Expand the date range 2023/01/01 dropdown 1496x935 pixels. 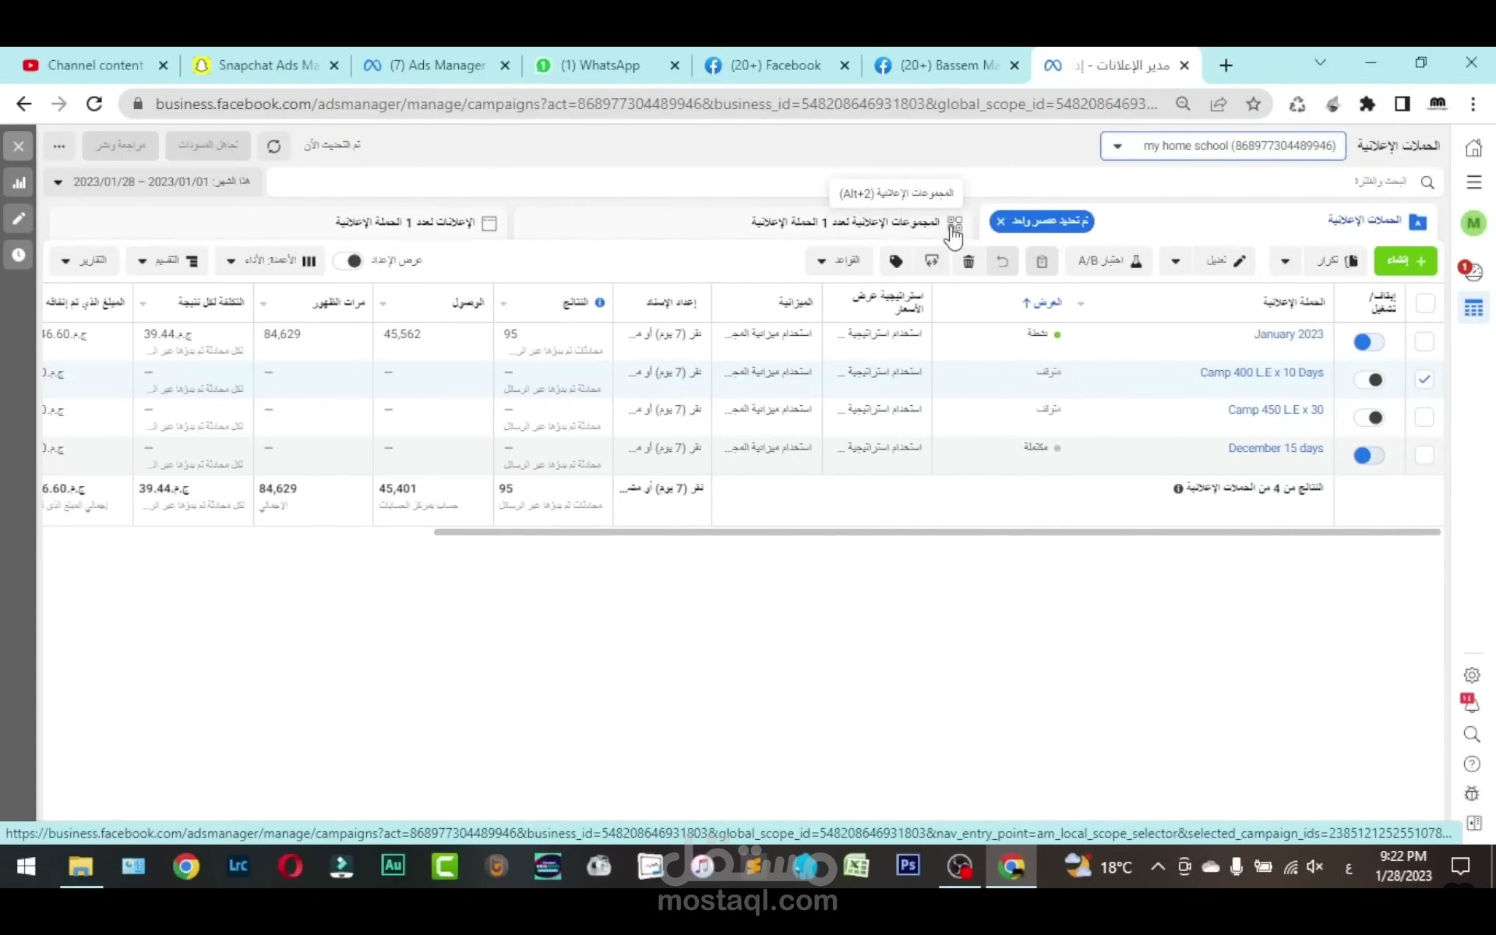point(152,182)
